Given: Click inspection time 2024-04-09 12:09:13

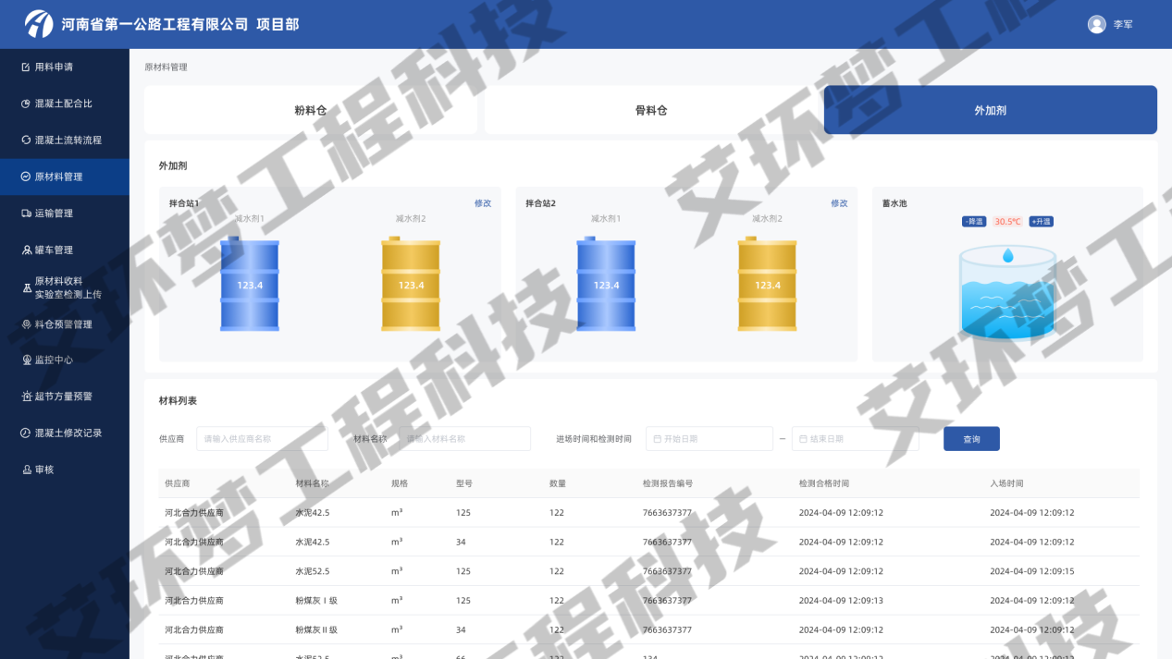Looking at the screenshot, I should pos(841,601).
